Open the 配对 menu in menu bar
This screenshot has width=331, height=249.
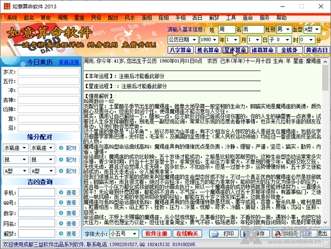tap(113, 18)
